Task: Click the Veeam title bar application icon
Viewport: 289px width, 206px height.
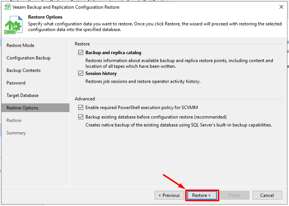Action: (x=7, y=7)
